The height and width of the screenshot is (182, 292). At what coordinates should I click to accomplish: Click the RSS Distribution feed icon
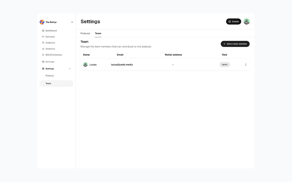click(x=43, y=55)
